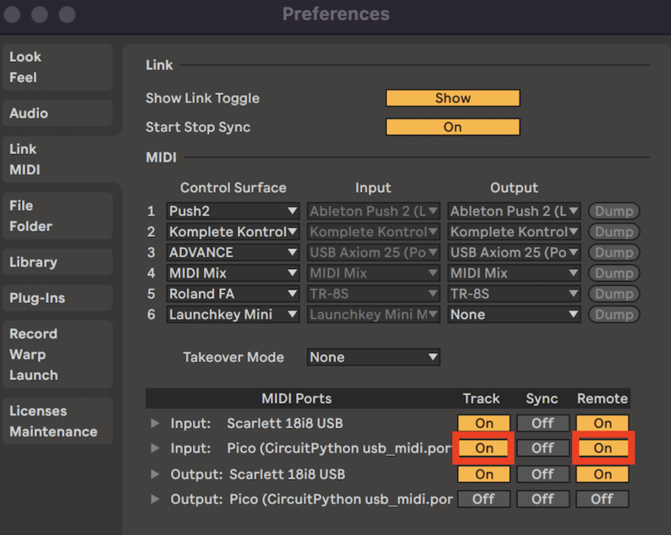The width and height of the screenshot is (671, 535).
Task: Toggle Sync for Input Pico port
Action: click(543, 448)
